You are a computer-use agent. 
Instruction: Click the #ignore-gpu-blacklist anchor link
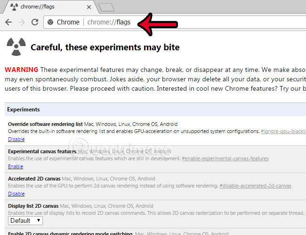pos(282,132)
